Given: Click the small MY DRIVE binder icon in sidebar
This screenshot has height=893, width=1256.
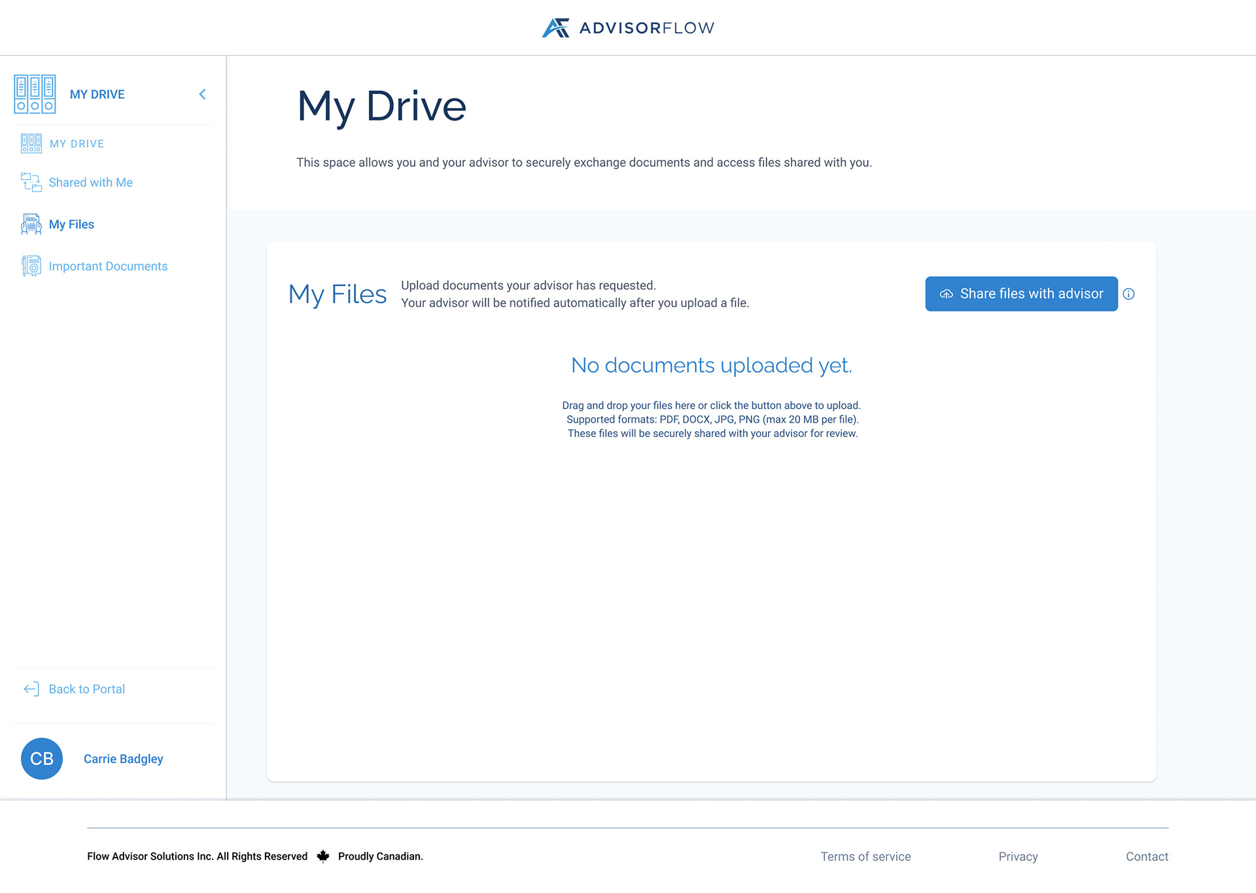Looking at the screenshot, I should pos(30,143).
